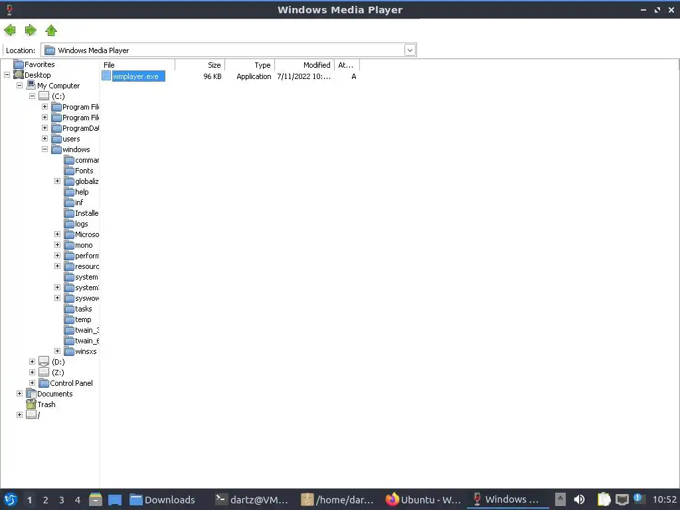This screenshot has height=510, width=680.
Task: Select the logs folder
Action: click(82, 224)
